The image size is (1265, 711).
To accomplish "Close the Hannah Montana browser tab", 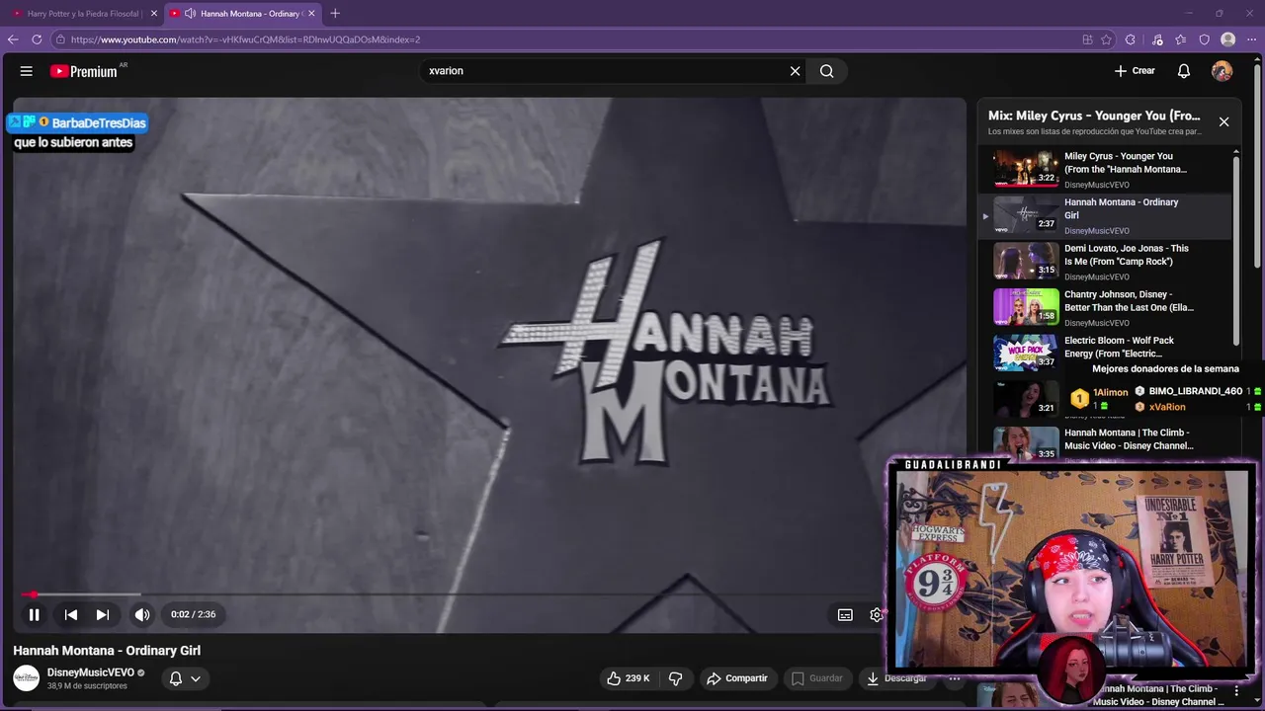I will click(312, 14).
